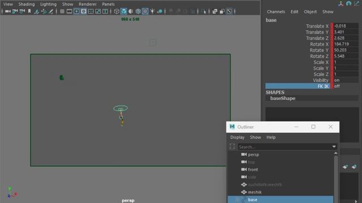Open the Show menu in Outliner
Image resolution: width=362 pixels, height=203 pixels.
pos(255,138)
